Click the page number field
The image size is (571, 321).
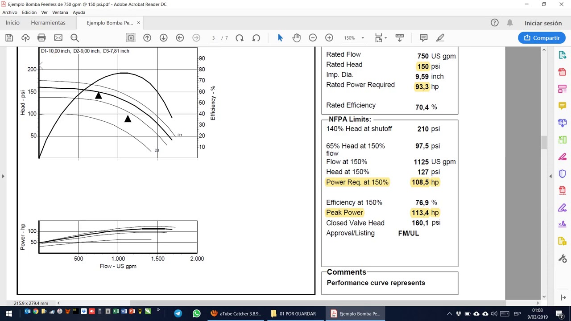click(214, 38)
